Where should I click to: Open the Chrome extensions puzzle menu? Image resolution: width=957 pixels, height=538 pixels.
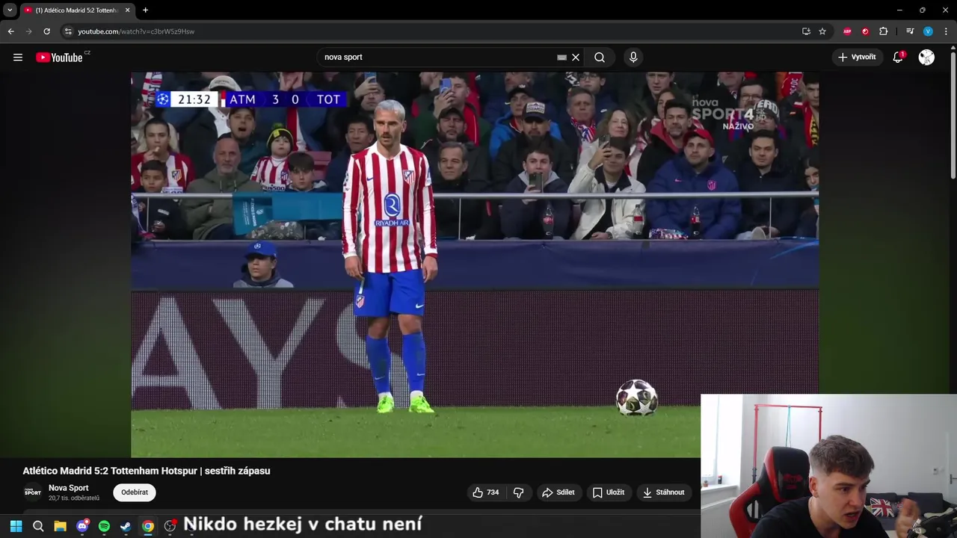883,31
